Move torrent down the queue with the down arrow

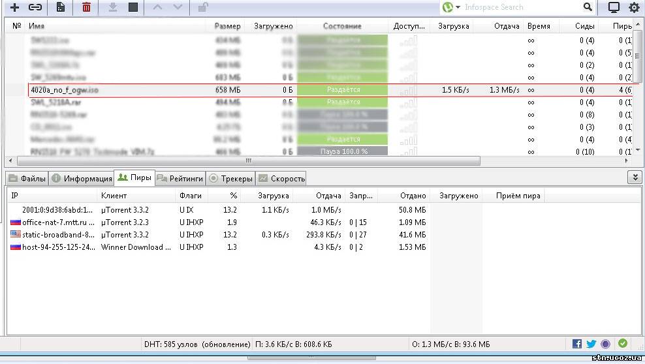177,7
